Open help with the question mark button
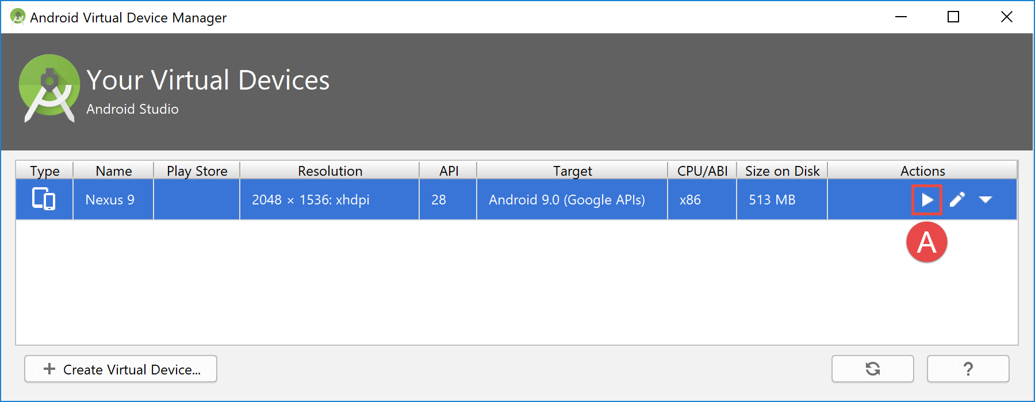The width and height of the screenshot is (1035, 402). 968,369
